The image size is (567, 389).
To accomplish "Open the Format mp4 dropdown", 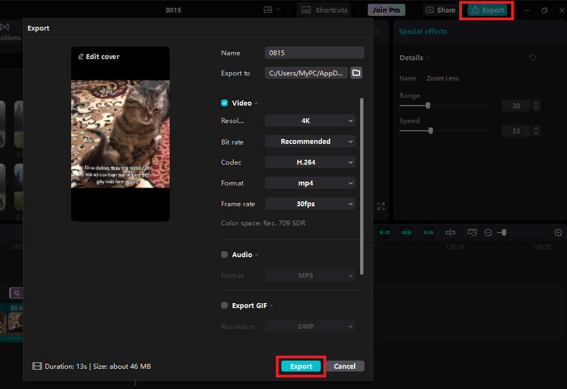I will click(x=310, y=183).
